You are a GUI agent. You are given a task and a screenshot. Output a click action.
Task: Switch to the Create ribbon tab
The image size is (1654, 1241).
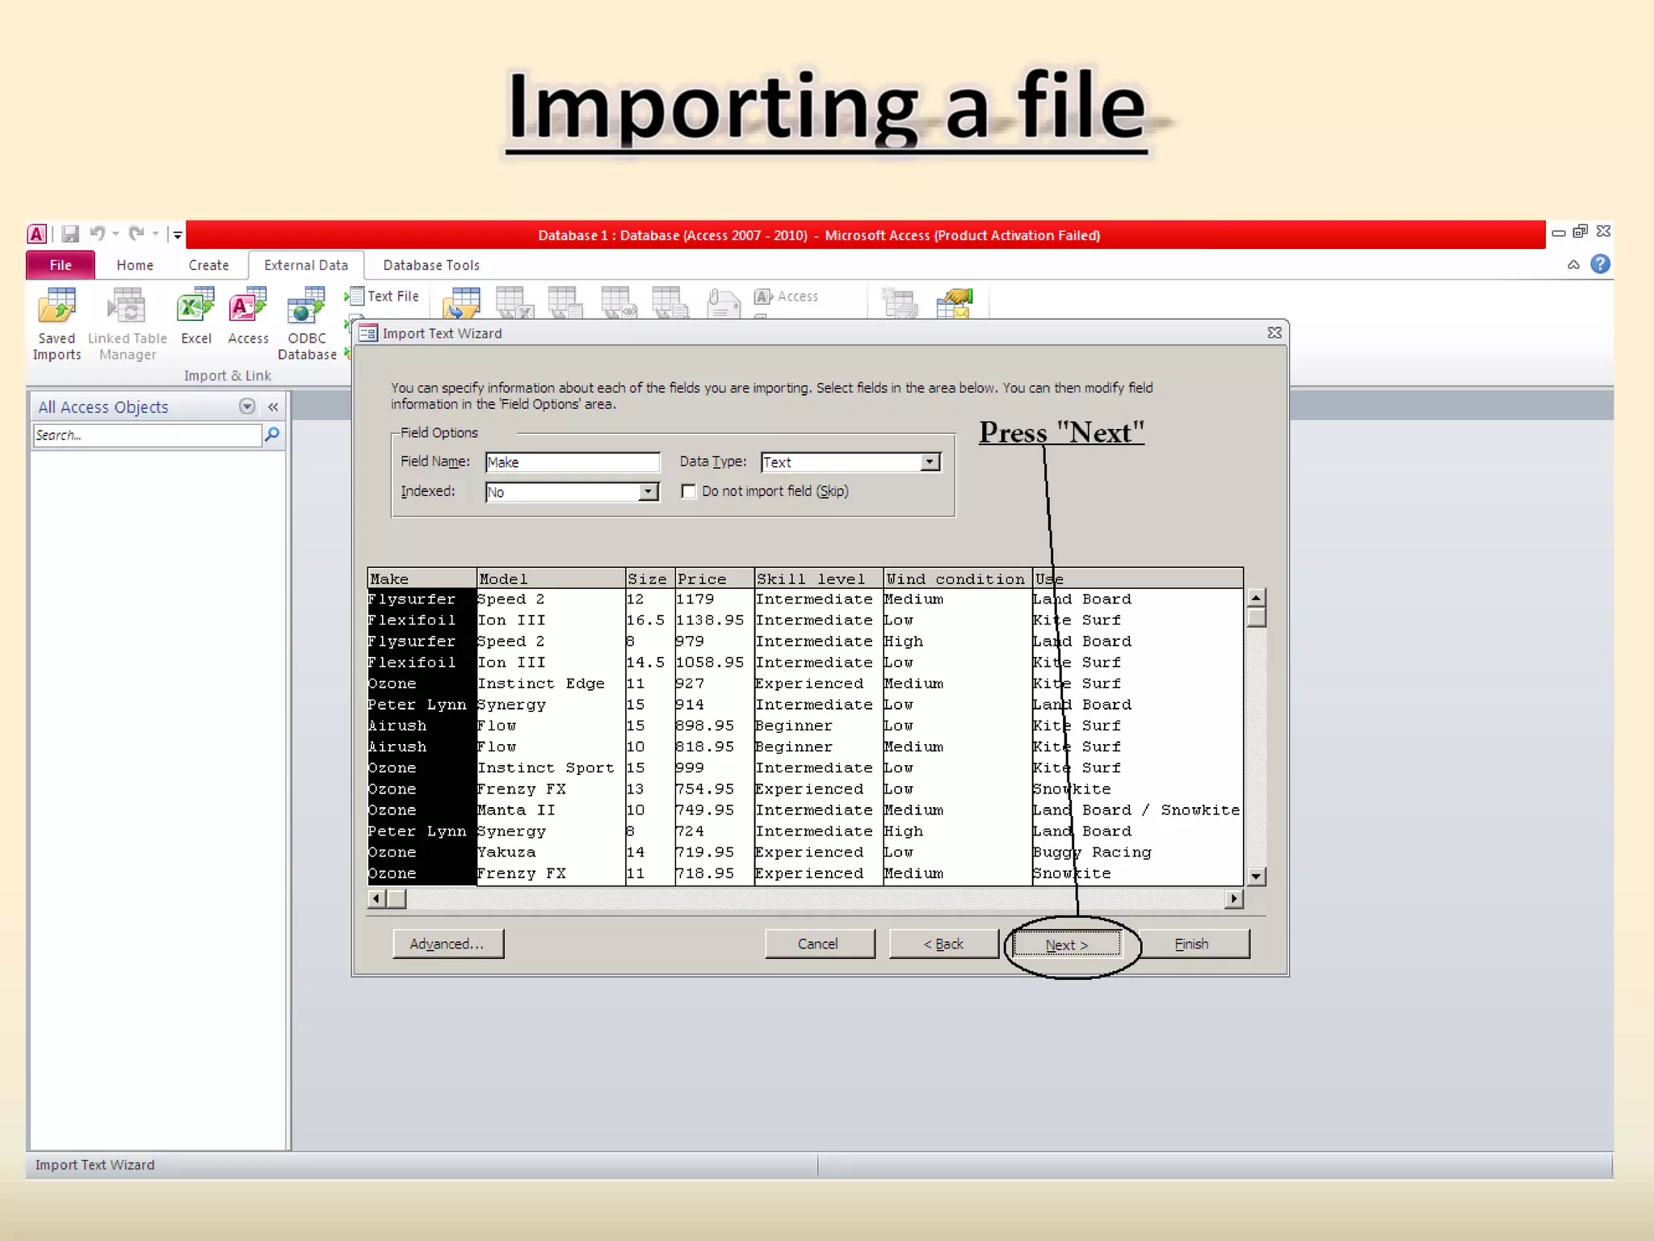pyautogui.click(x=208, y=265)
